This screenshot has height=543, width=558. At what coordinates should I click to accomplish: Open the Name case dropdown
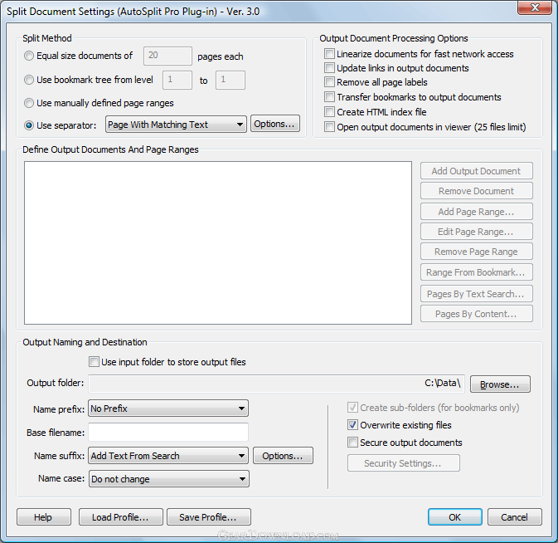168,479
